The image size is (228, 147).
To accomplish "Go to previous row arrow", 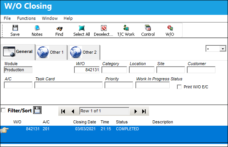I will (x=73, y=111).
